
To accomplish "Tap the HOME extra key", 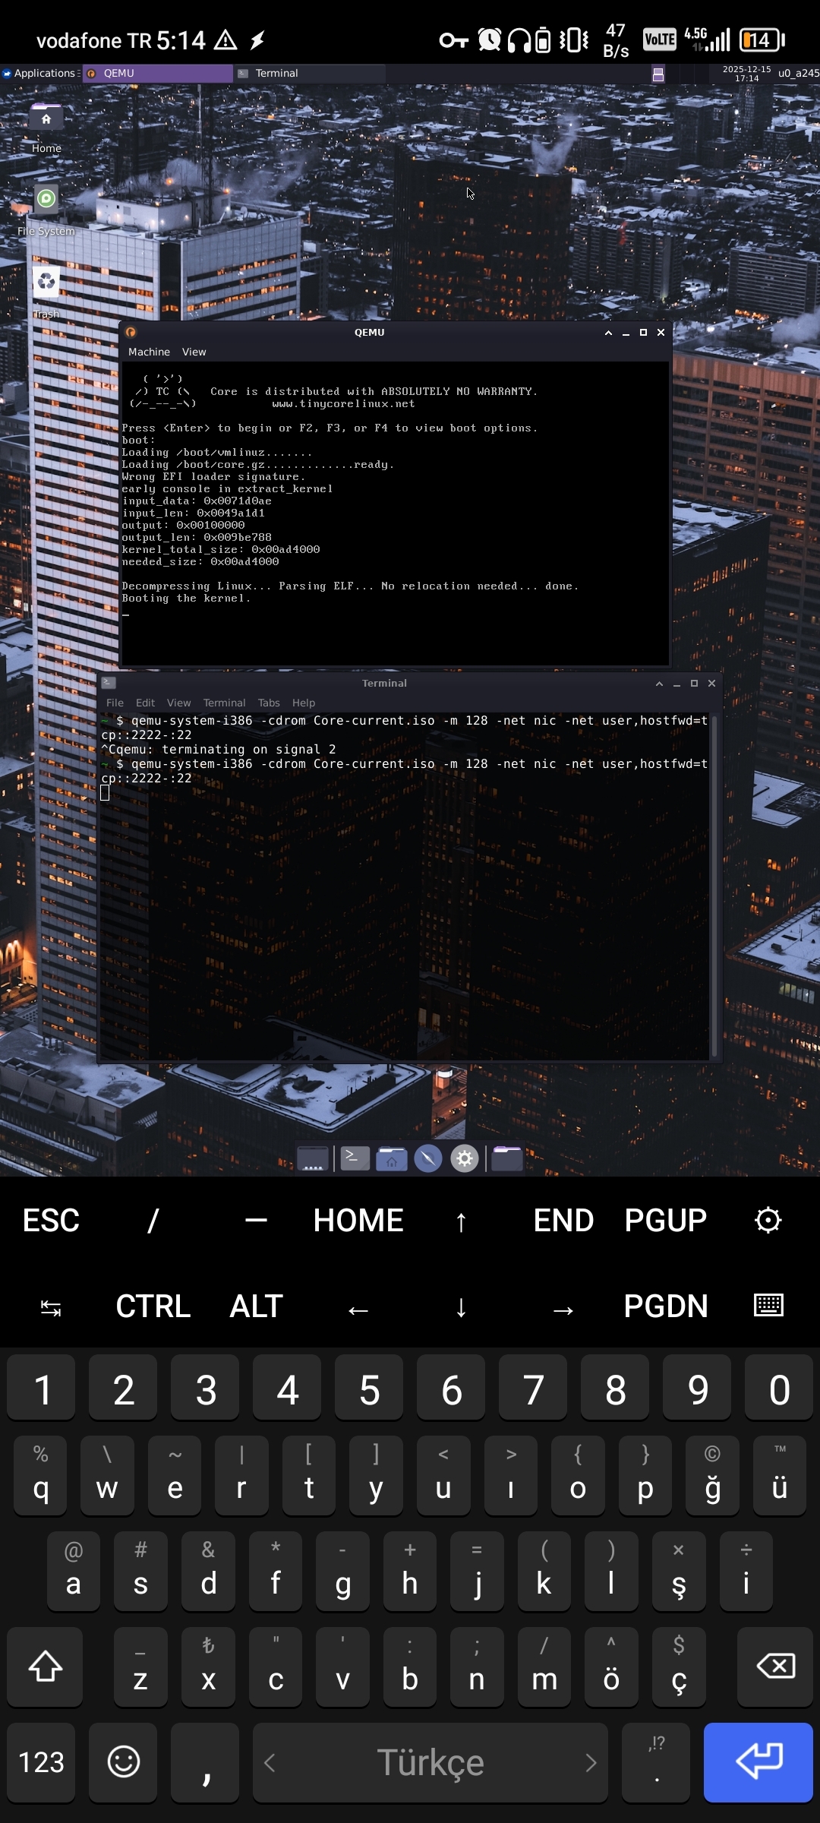I will [x=358, y=1221].
